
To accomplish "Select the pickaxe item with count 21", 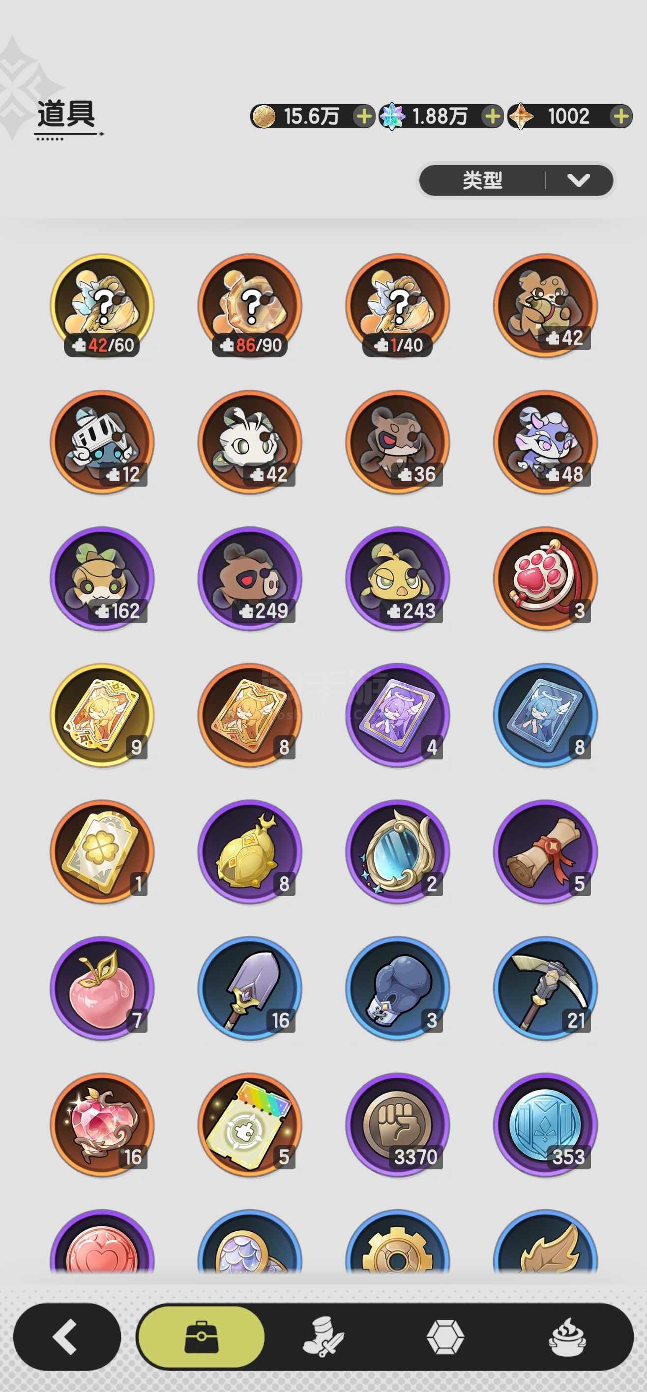I will (545, 988).
